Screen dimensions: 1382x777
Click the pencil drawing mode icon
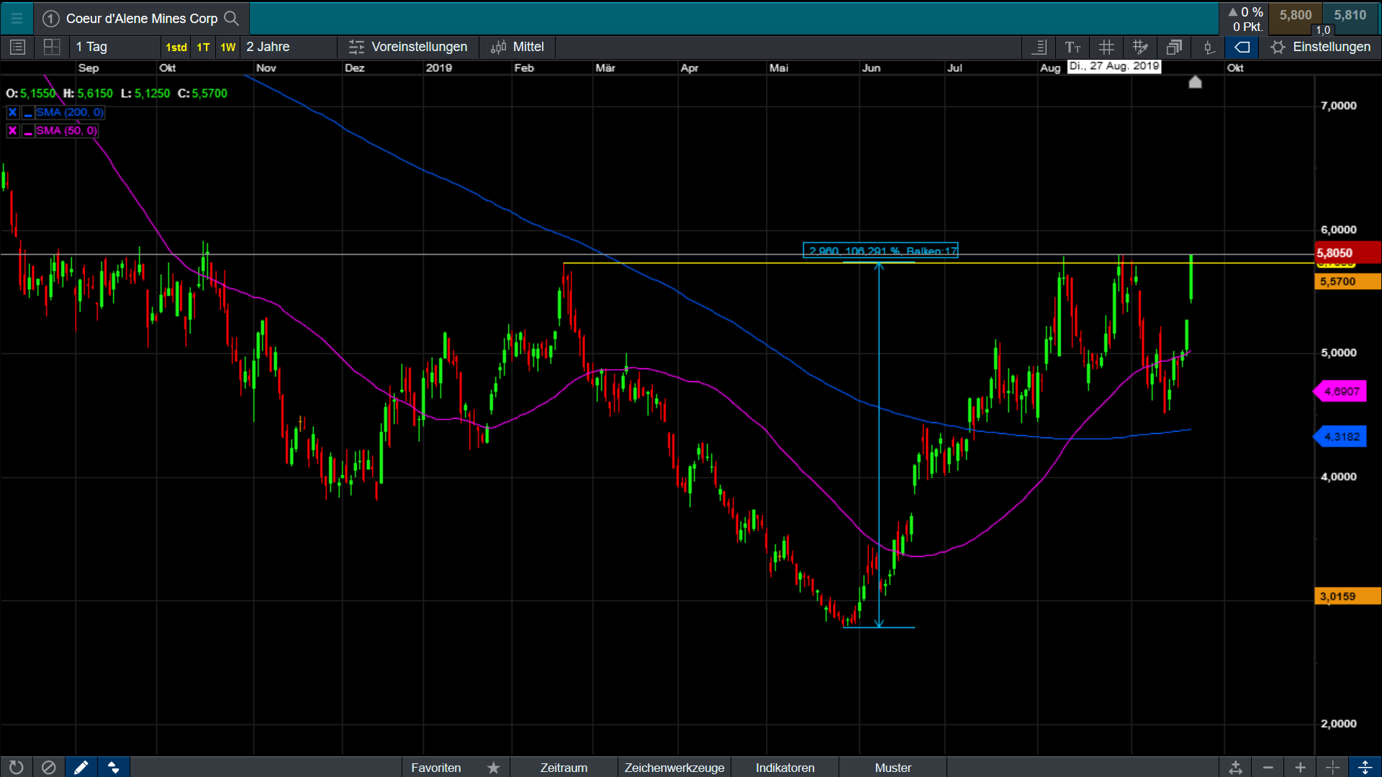point(81,768)
